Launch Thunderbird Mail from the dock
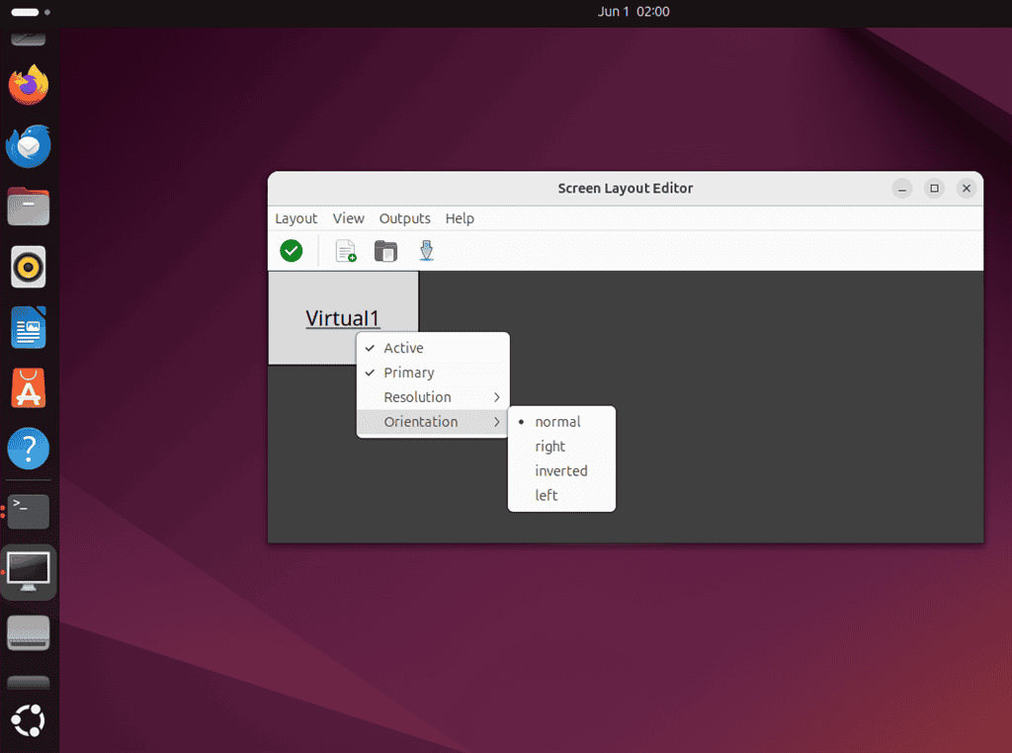The width and height of the screenshot is (1012, 753). point(29,146)
